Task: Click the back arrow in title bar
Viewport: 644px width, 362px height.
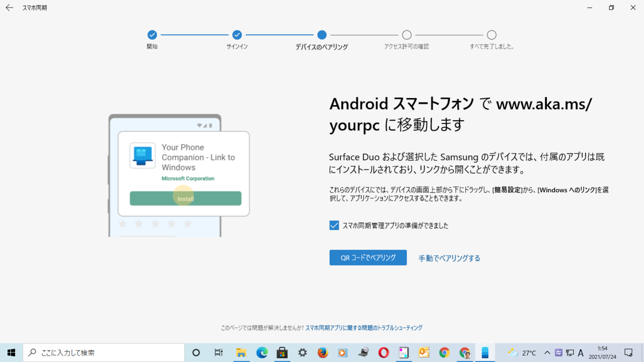Action: pyautogui.click(x=9, y=8)
